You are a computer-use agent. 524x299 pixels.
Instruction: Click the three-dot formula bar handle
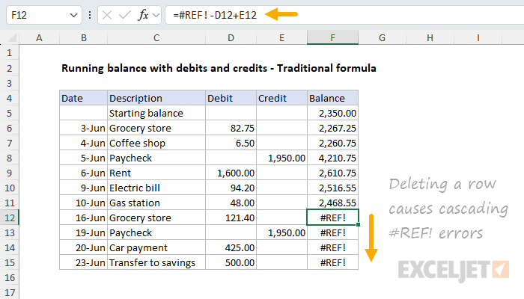[x=90, y=15]
